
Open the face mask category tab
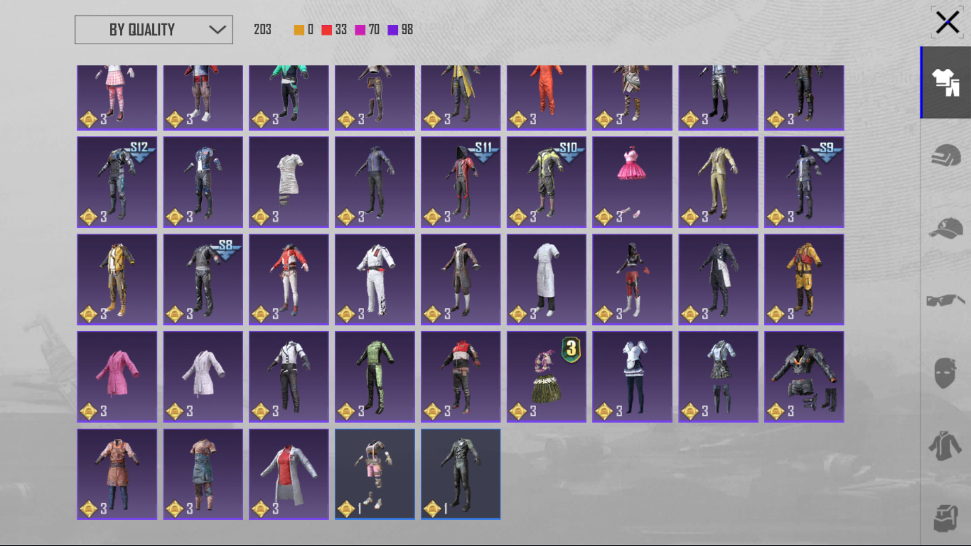pos(945,373)
